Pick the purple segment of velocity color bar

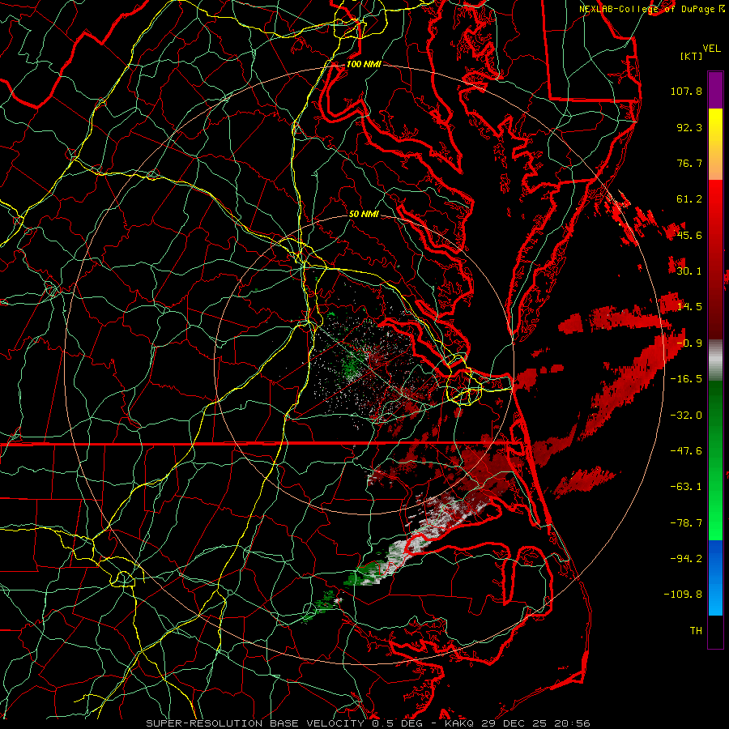click(715, 90)
